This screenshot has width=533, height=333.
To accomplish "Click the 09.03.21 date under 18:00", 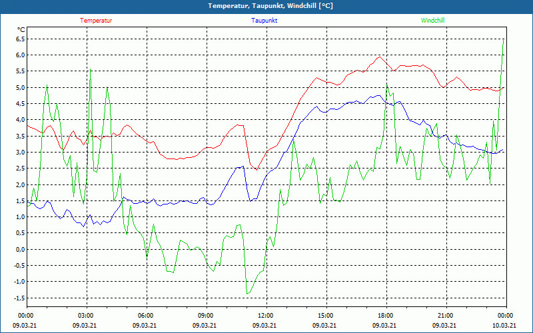I will pos(384,326).
